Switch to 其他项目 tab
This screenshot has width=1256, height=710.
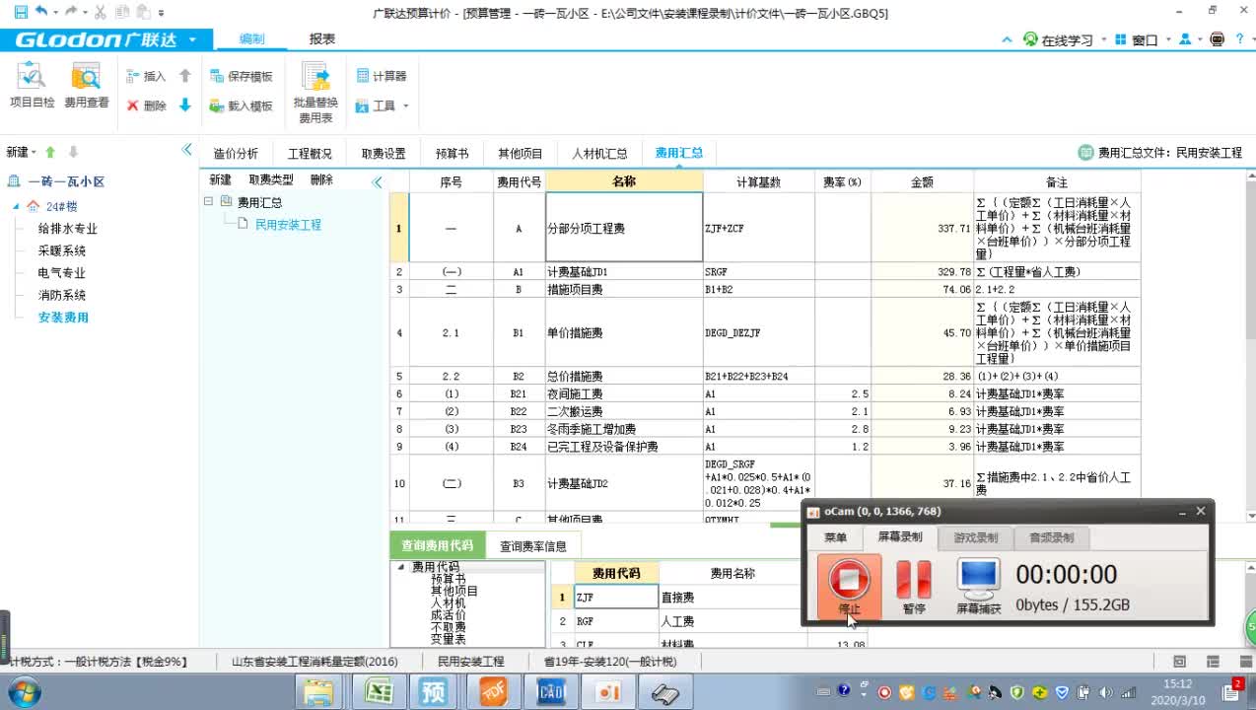[x=521, y=154]
